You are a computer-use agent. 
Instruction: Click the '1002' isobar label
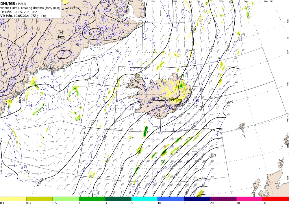pos(213,156)
